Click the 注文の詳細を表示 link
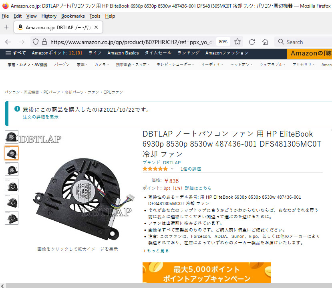The image size is (332, 288). coord(41,117)
